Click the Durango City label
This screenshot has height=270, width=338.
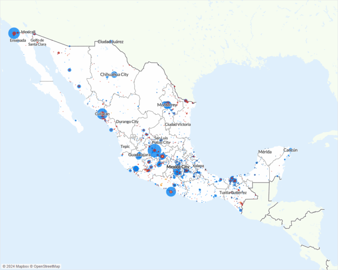(x=127, y=122)
